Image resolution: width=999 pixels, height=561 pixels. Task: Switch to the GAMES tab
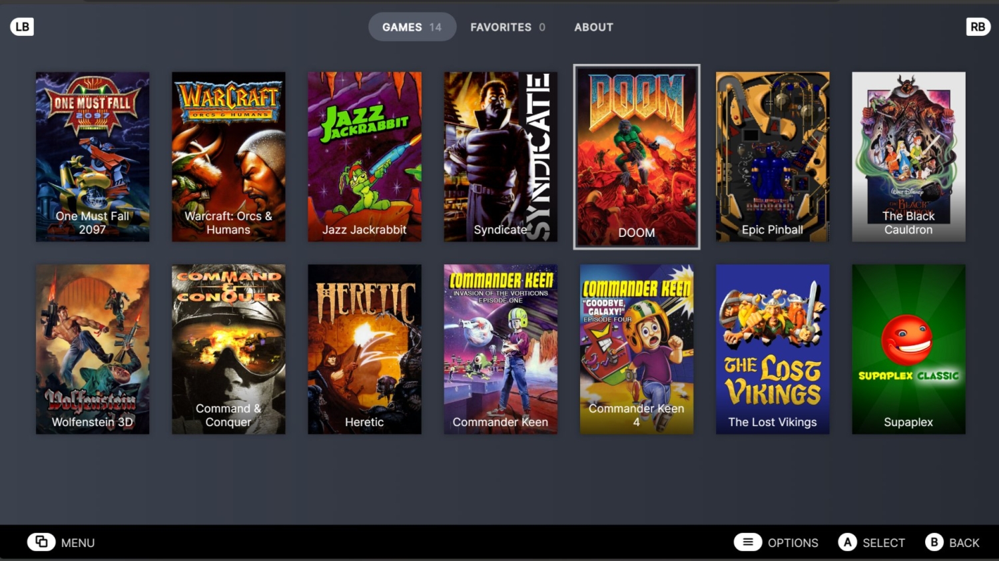(x=412, y=27)
